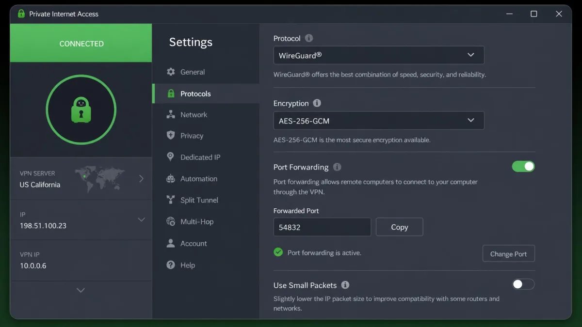
Task: Click the Privacy shield icon
Action: [x=171, y=135]
